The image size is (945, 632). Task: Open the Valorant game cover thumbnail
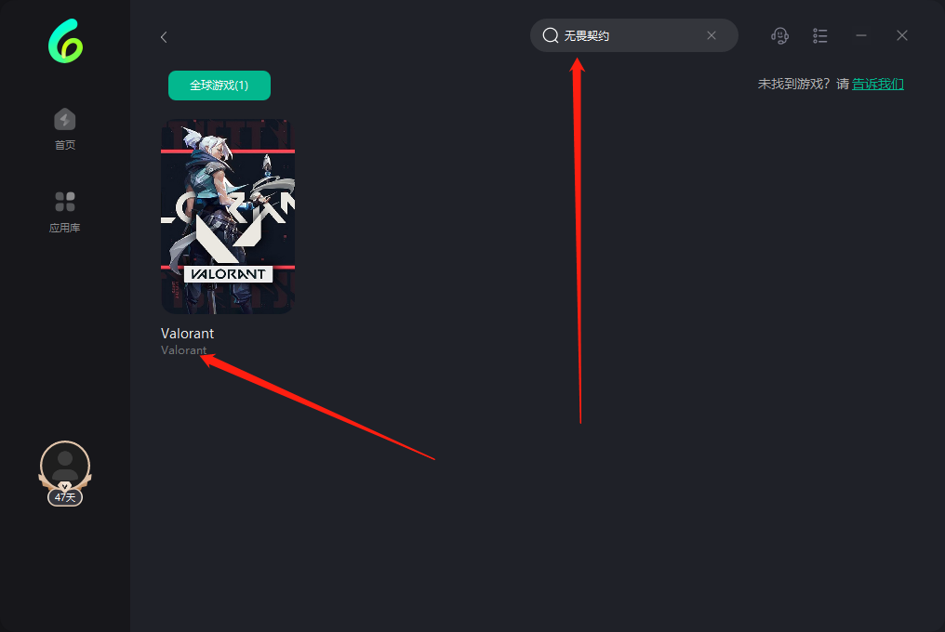228,217
